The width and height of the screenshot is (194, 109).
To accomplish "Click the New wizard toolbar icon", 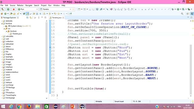I will tap(79, 9).
